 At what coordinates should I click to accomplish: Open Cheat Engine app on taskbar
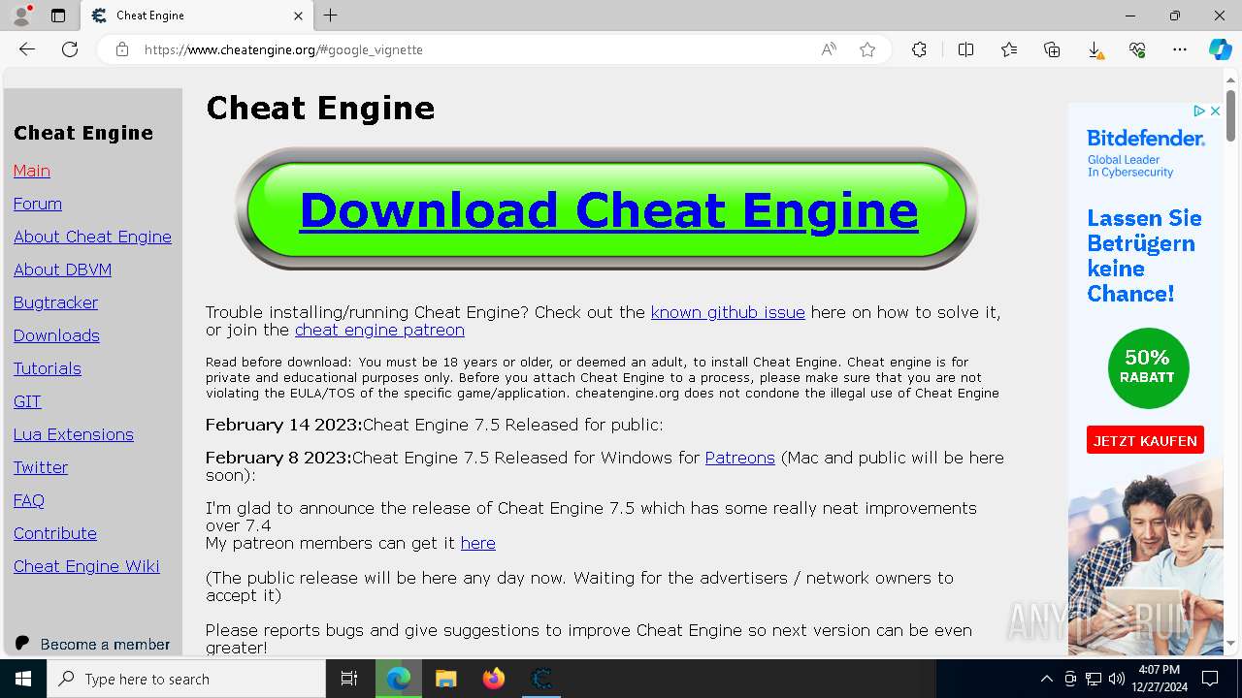click(x=541, y=679)
